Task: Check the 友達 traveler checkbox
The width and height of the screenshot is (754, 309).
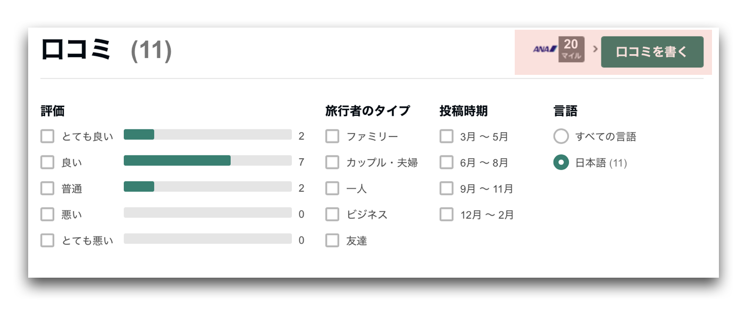Action: pos(332,241)
